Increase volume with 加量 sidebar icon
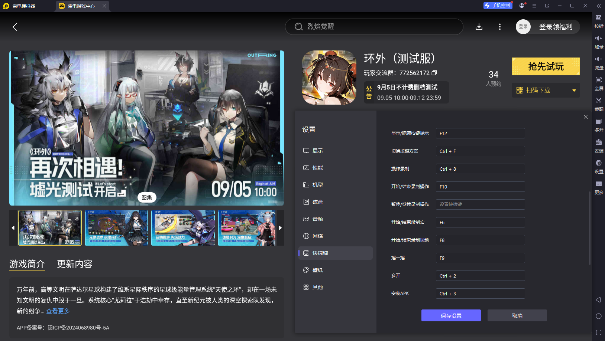 pyautogui.click(x=599, y=42)
